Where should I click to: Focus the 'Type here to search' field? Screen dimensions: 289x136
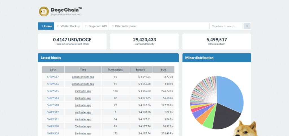[x=226, y=26]
